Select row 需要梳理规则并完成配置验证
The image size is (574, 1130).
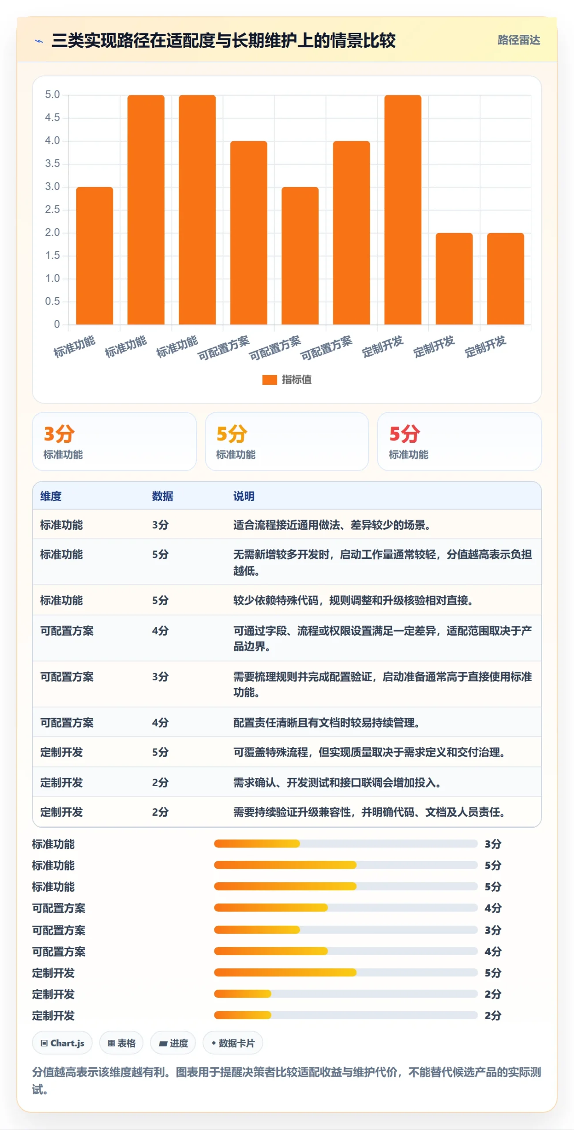[x=287, y=684]
